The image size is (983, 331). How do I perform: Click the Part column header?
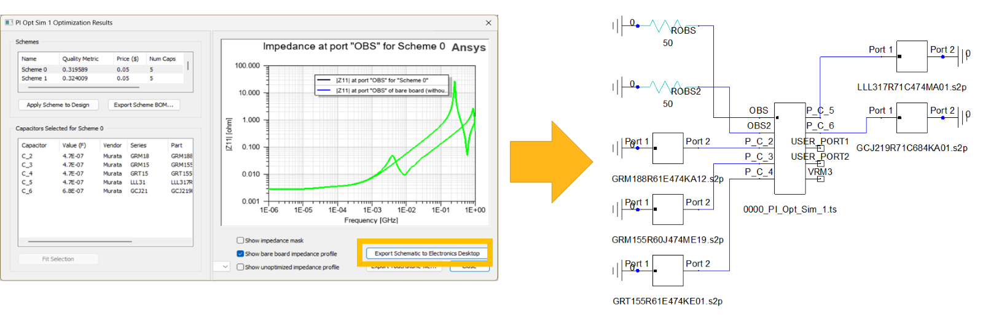181,146
